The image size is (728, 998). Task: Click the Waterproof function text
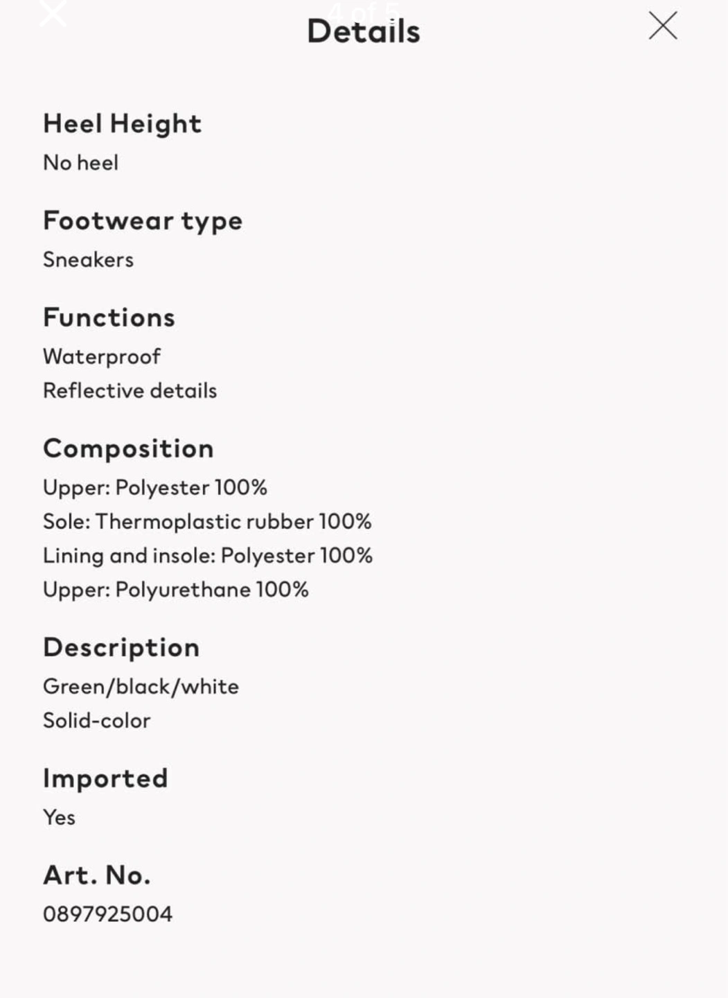coord(101,357)
